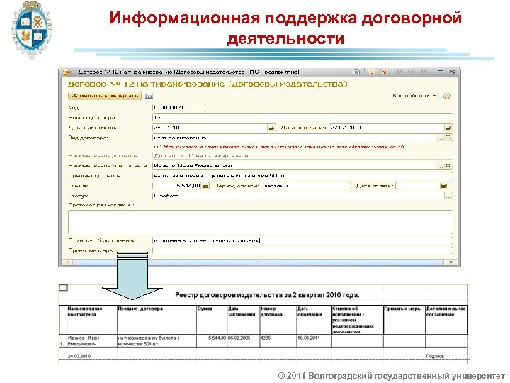The height and width of the screenshot is (383, 510).
Task: Click the Период оплаты input field
Action: coord(307,186)
